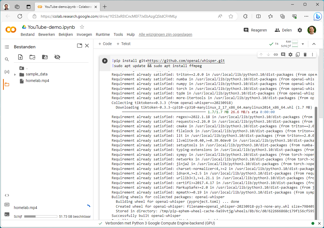Expand the sample_data folder
This screenshot has width=324, height=228.
15,74
